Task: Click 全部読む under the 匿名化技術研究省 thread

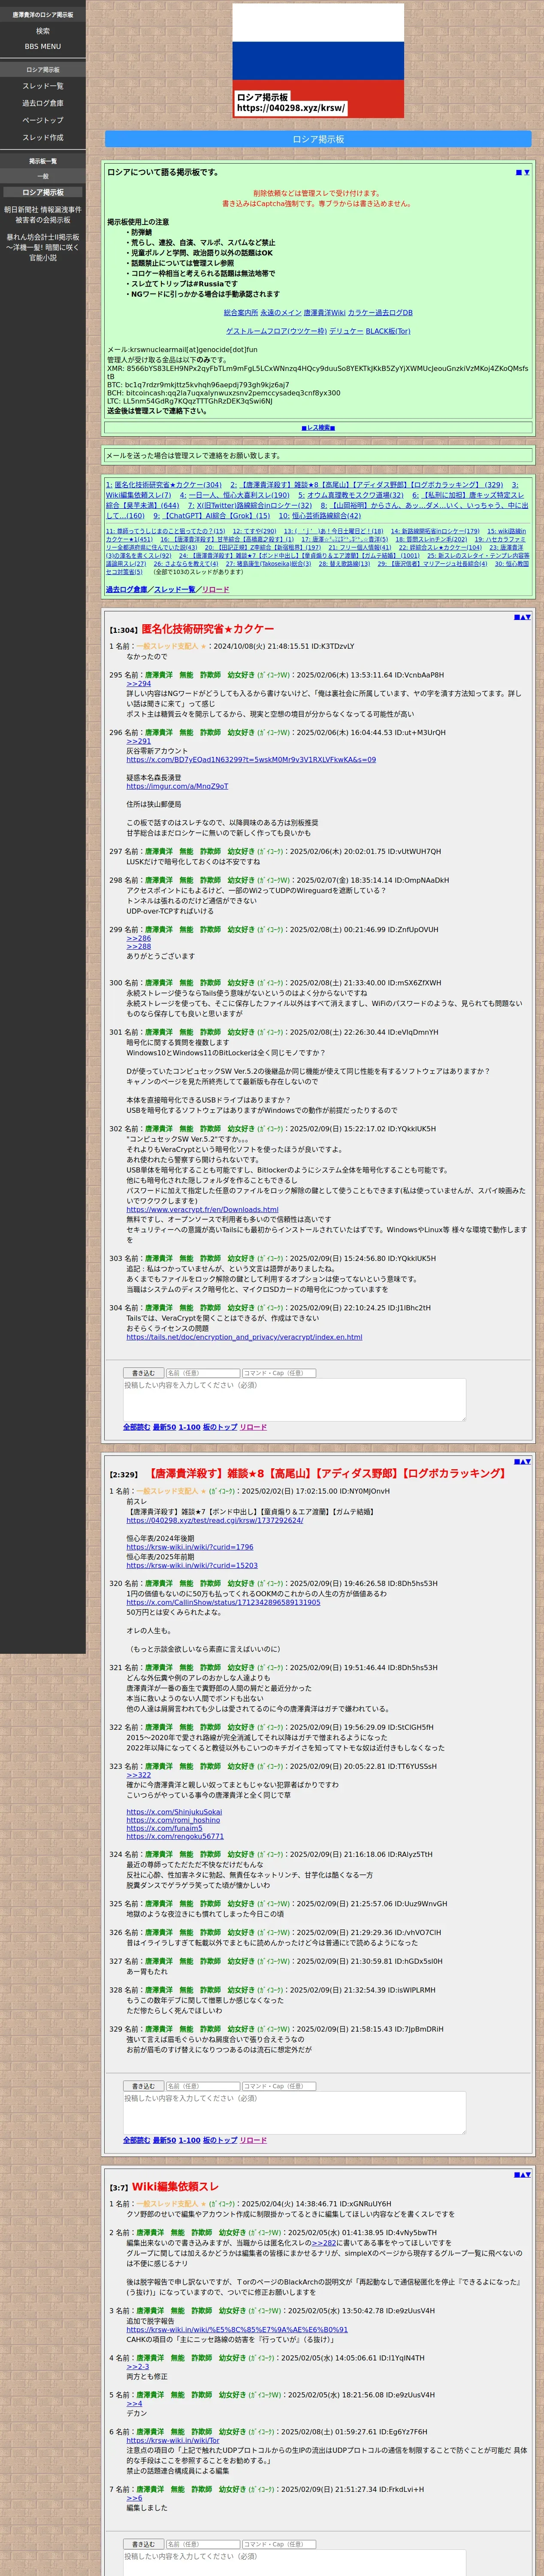Action: [x=136, y=1427]
